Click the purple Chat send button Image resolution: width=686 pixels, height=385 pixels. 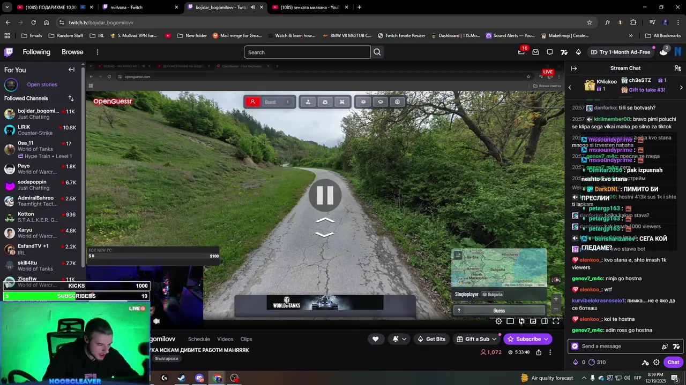pyautogui.click(x=674, y=362)
